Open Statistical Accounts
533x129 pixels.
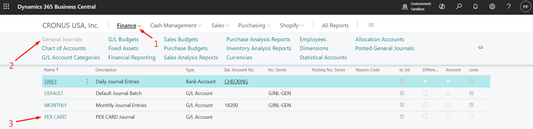[323, 57]
